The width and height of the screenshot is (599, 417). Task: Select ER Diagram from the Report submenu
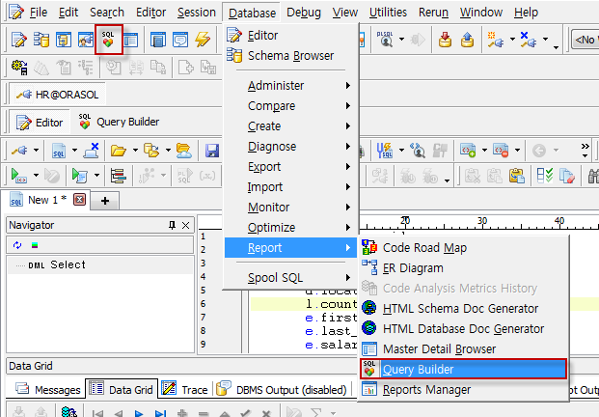413,268
